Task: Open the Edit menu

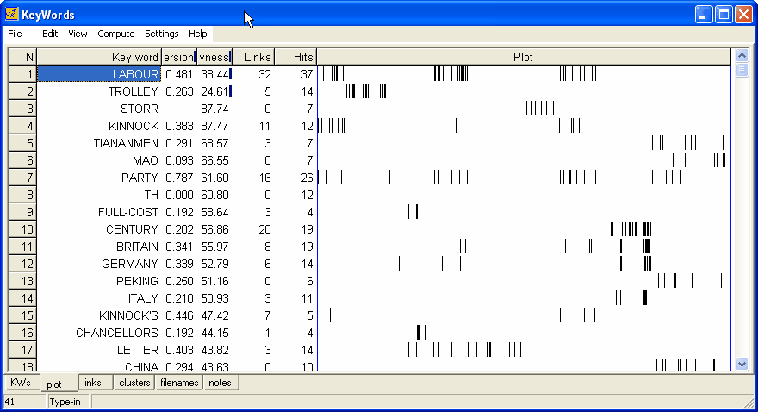Action: coord(50,34)
